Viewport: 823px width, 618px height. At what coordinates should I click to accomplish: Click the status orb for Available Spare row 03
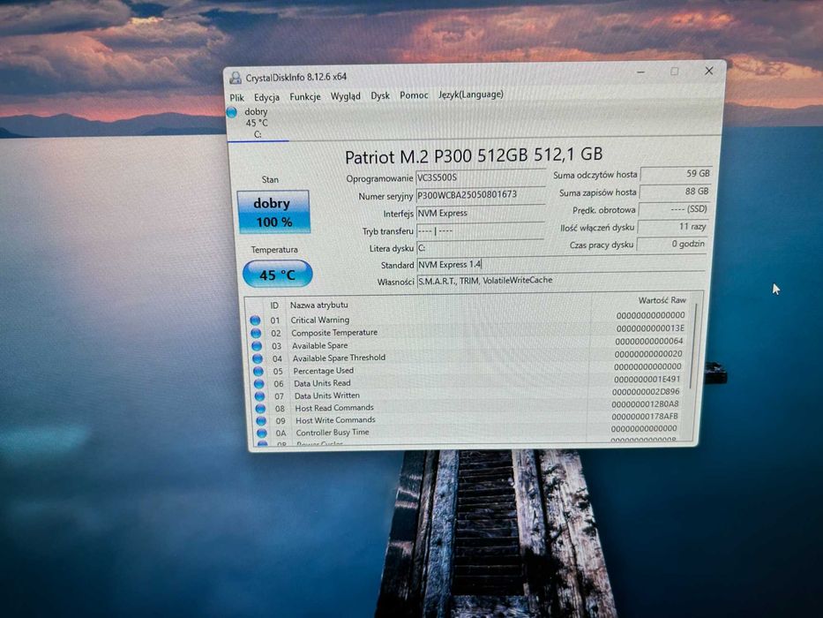[x=256, y=346]
